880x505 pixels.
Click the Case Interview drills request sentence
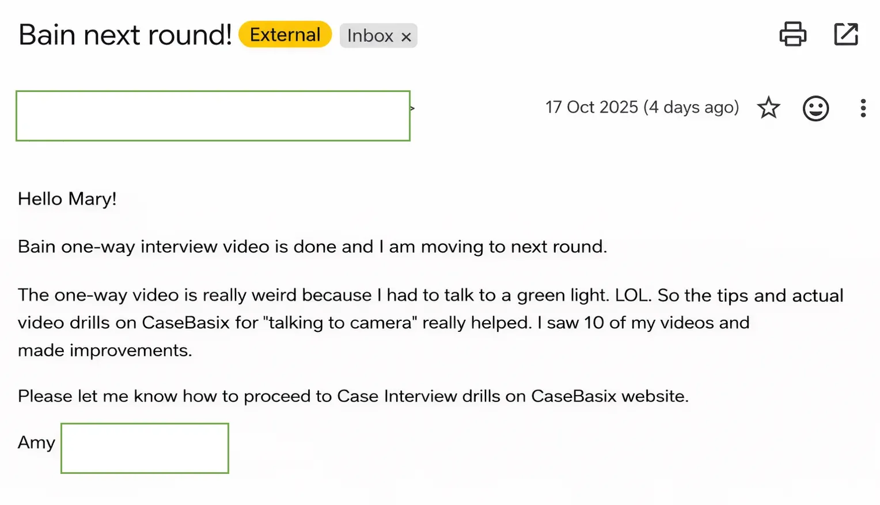pos(353,396)
